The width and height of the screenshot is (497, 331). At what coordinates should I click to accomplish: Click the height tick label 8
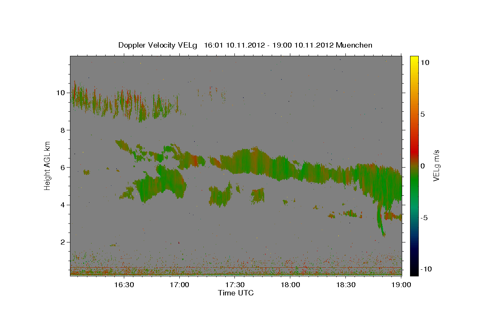click(x=63, y=130)
